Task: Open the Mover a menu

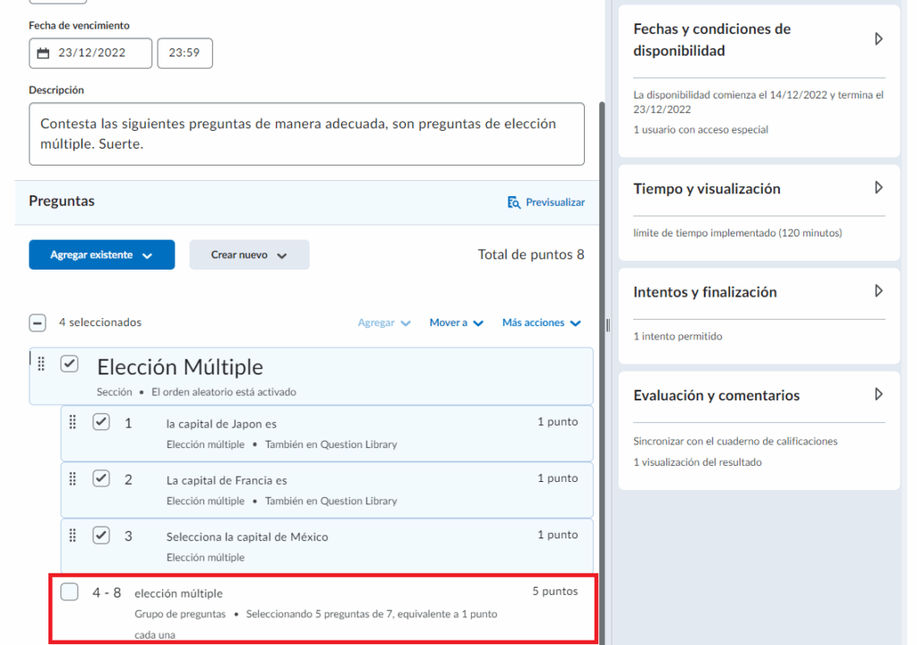Action: [x=456, y=322]
